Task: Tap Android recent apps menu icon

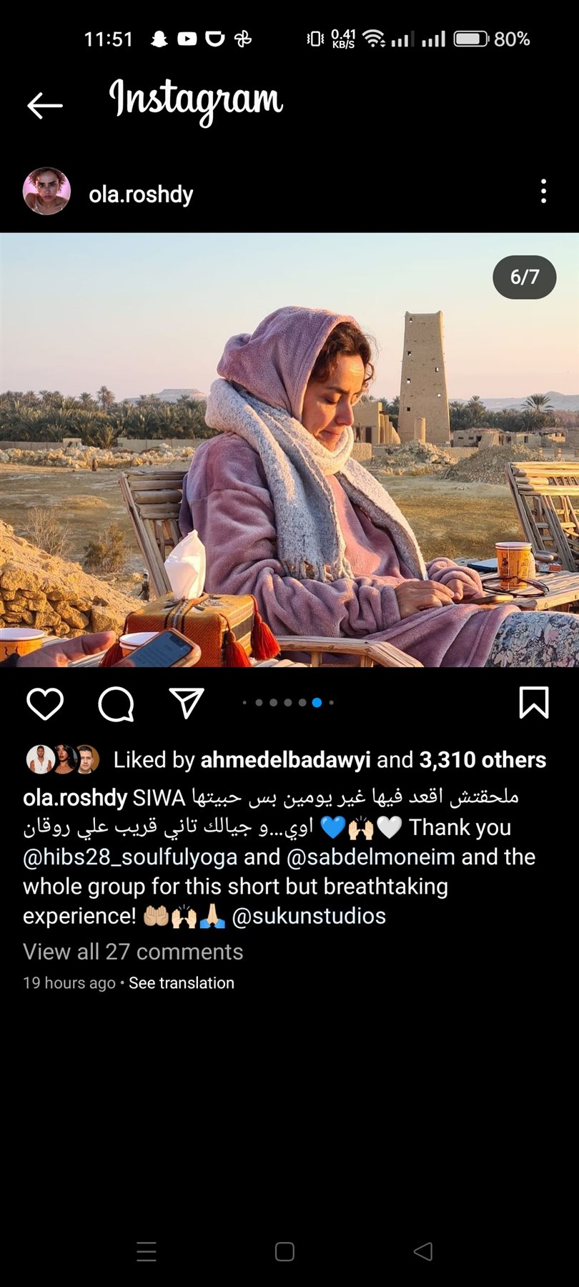Action: [147, 1251]
